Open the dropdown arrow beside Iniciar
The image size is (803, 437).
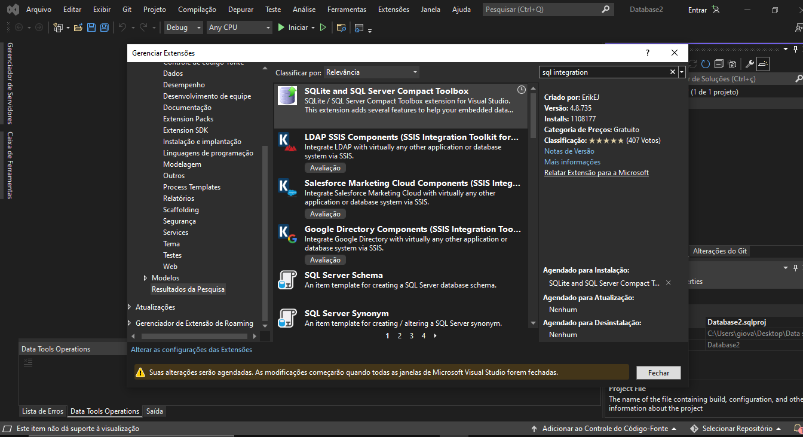click(x=312, y=27)
